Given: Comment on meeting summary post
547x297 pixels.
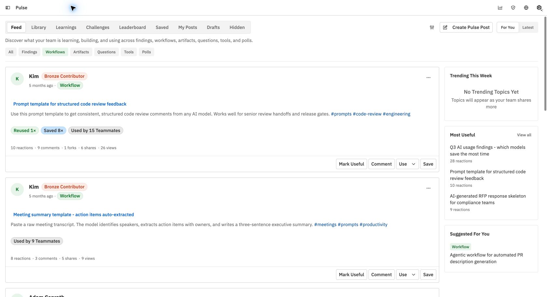Looking at the screenshot, I should pos(381,275).
